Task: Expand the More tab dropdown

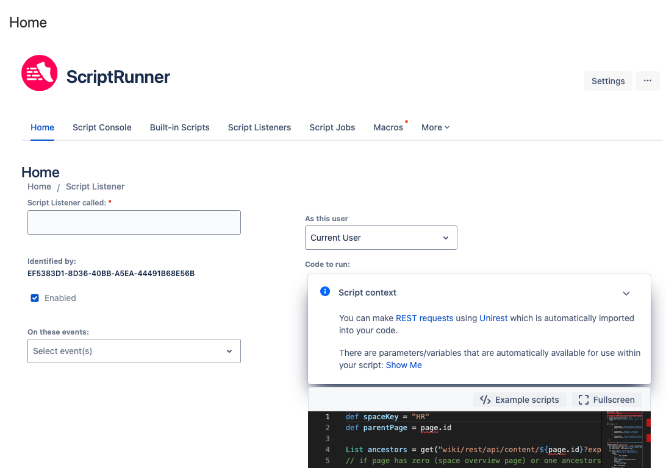Action: [x=435, y=127]
